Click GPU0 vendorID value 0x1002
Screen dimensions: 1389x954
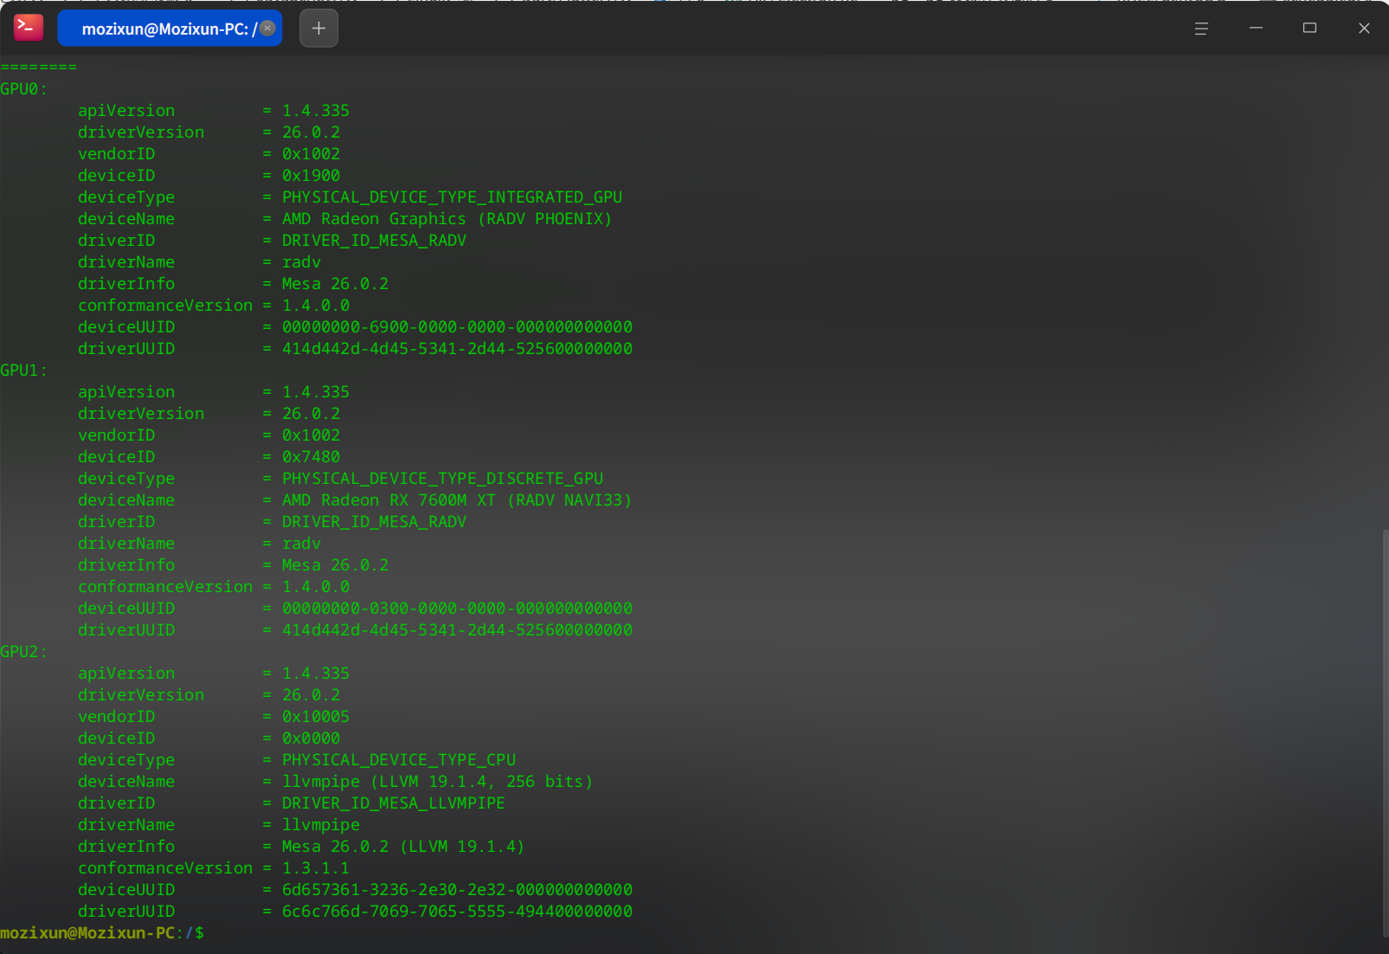click(x=311, y=154)
